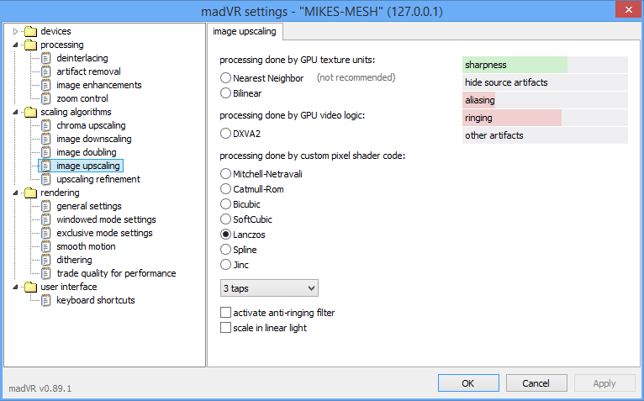Select the Jinc radio button

pos(225,265)
